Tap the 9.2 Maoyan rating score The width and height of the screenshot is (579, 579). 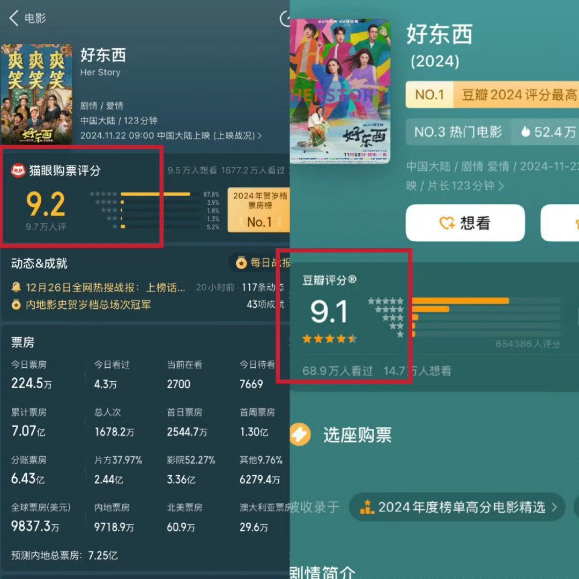click(x=46, y=204)
